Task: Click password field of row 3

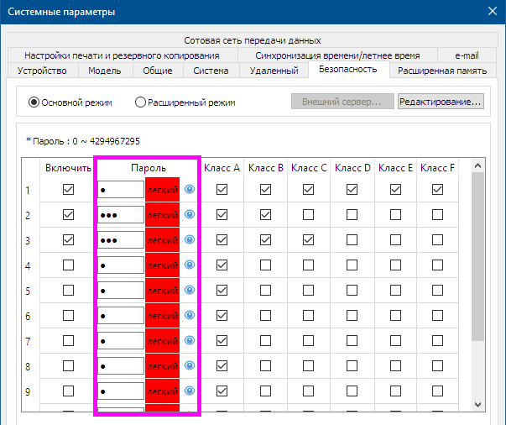Action: [x=121, y=240]
